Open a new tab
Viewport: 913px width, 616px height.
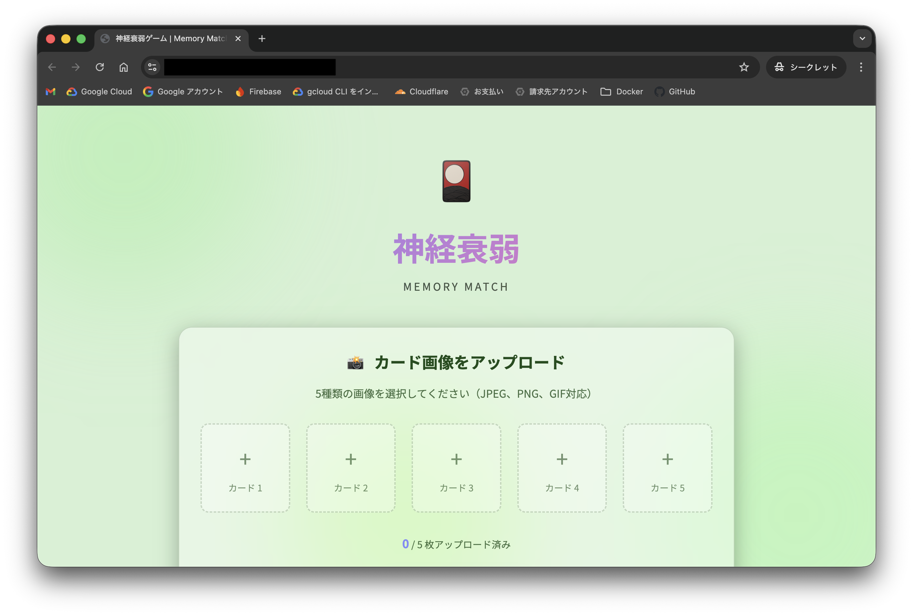coord(262,39)
